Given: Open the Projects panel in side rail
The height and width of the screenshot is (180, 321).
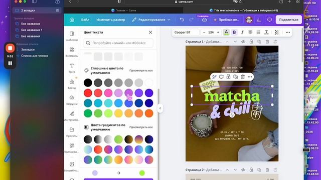Looking at the screenshot, I should click(72, 132).
